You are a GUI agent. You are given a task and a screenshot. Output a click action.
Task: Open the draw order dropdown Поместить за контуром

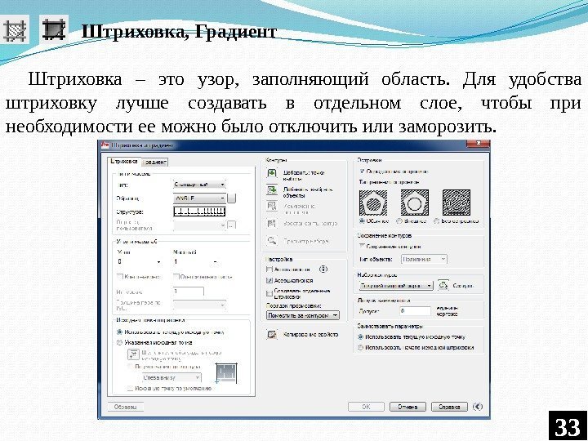[303, 316]
